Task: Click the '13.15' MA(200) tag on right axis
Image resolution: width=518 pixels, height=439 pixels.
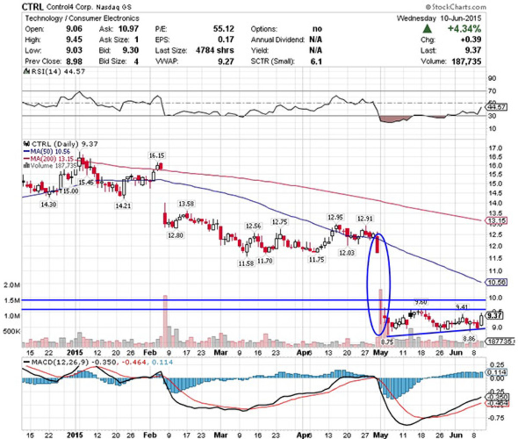Action: (x=497, y=221)
